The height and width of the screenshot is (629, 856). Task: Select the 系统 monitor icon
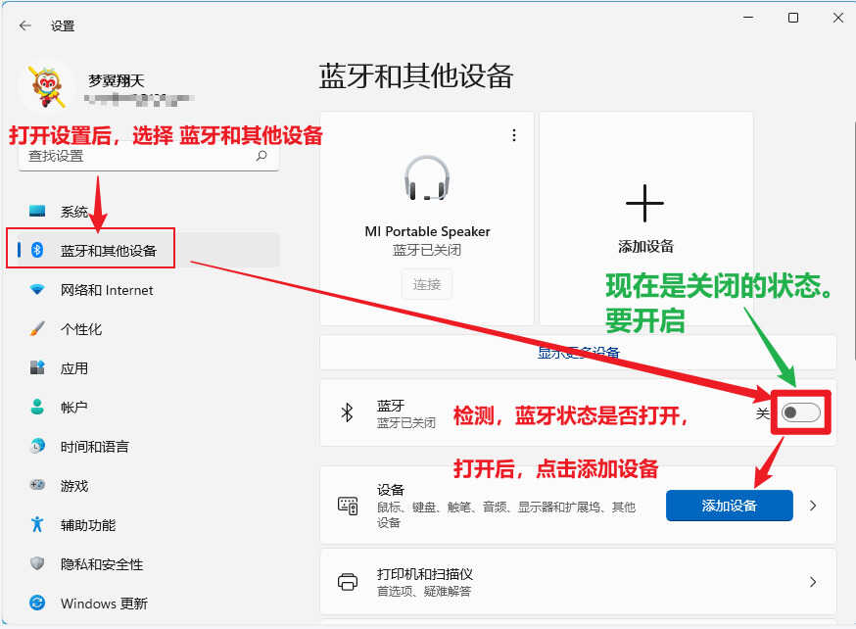tap(37, 211)
